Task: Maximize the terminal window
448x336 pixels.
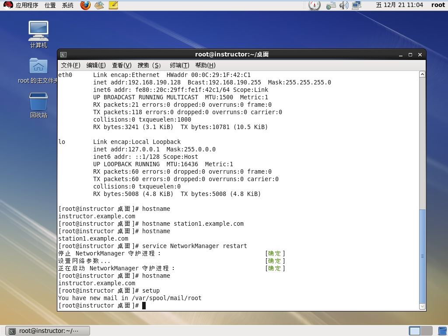Action: click(410, 55)
